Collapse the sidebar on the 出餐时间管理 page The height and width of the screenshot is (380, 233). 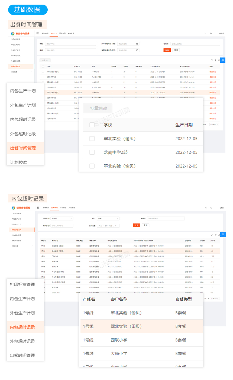38,34
